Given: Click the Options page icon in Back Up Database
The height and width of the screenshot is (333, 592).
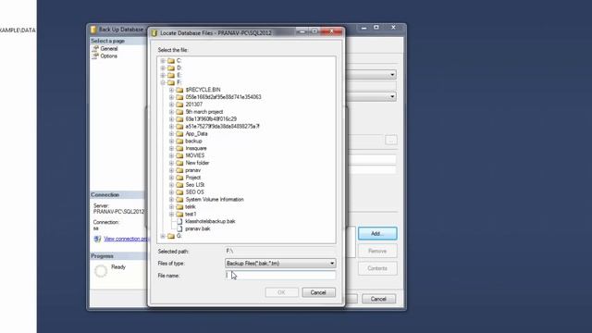Looking at the screenshot, I should click(x=95, y=55).
